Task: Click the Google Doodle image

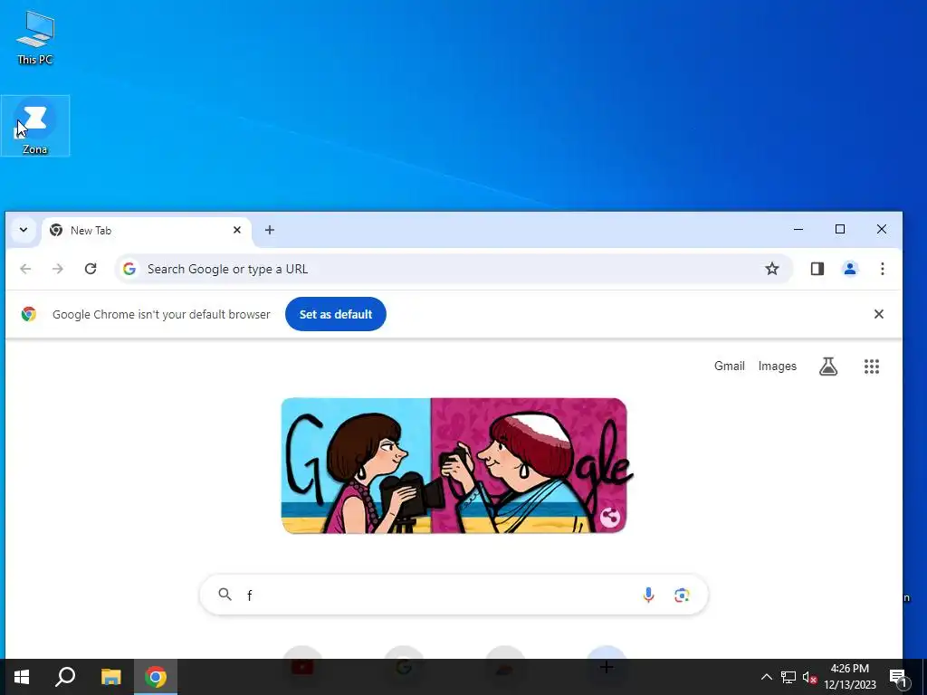Action: tap(454, 466)
